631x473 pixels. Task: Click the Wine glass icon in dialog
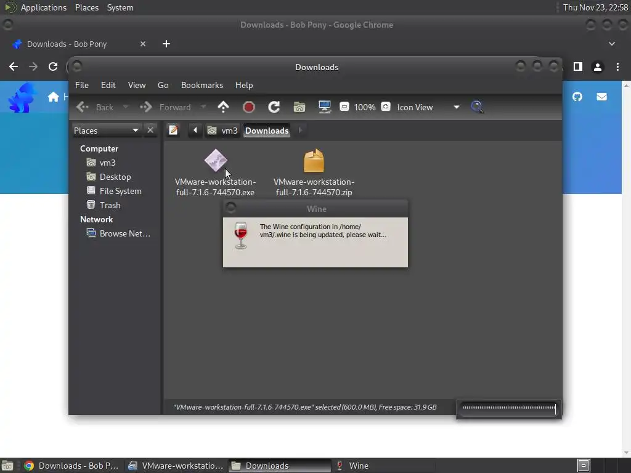click(x=241, y=235)
